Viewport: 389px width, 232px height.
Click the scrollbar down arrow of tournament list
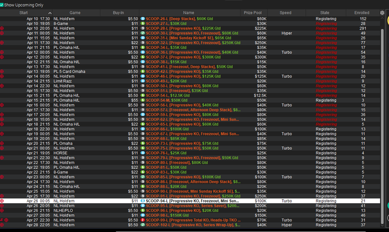(382, 225)
